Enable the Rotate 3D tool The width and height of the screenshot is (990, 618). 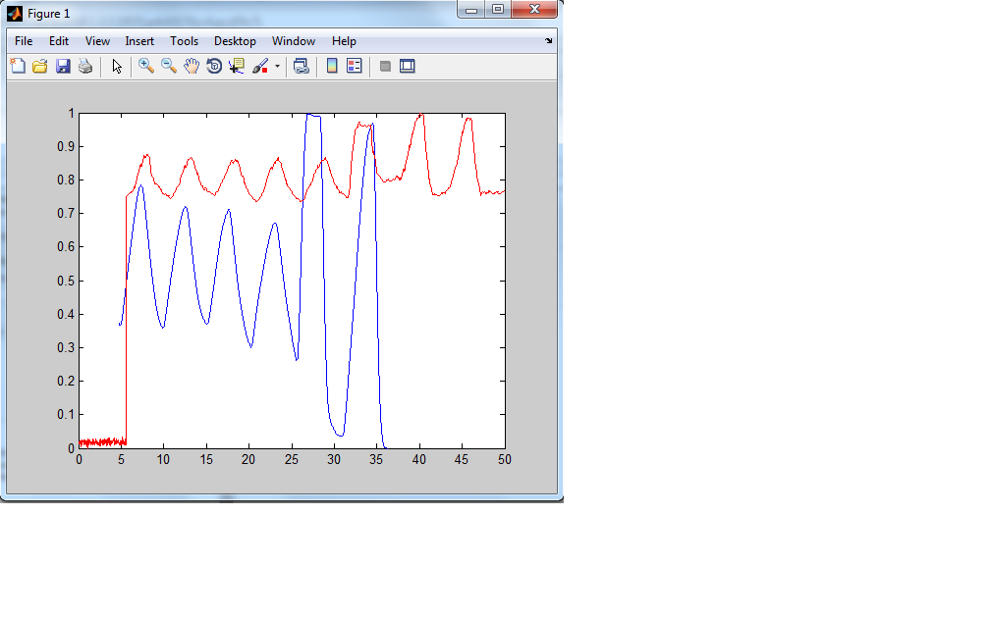[x=214, y=67]
